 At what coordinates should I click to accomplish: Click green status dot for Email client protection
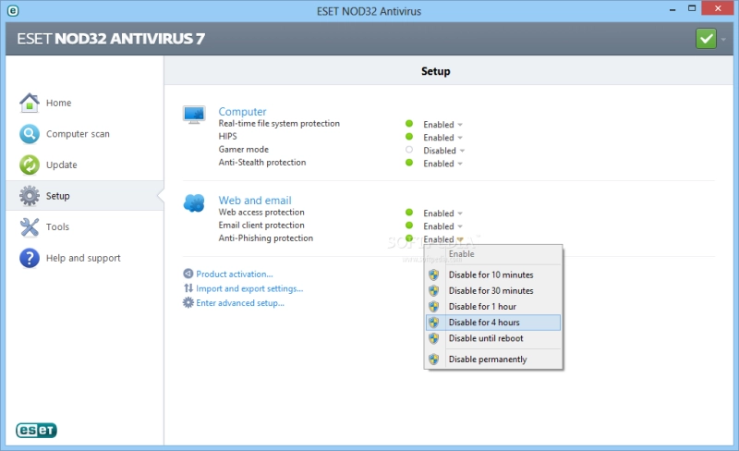pyautogui.click(x=409, y=225)
